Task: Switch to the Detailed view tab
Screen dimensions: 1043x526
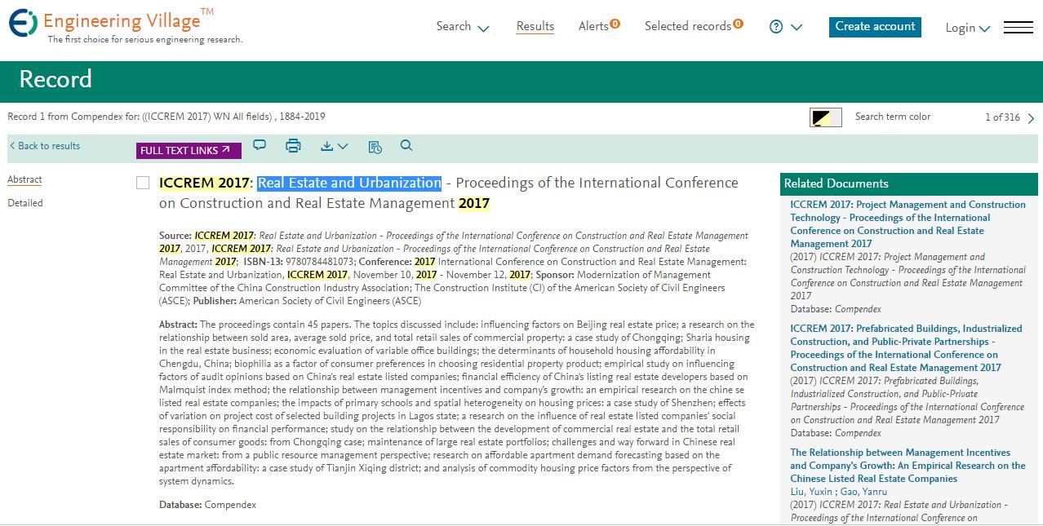Action: coord(25,203)
